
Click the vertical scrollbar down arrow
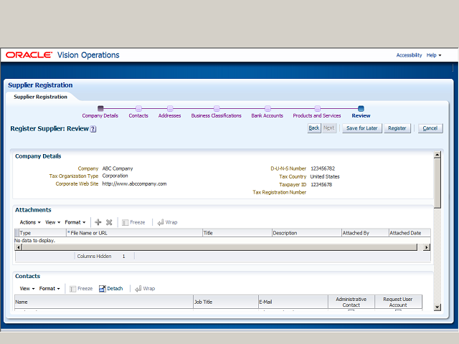[x=437, y=307]
